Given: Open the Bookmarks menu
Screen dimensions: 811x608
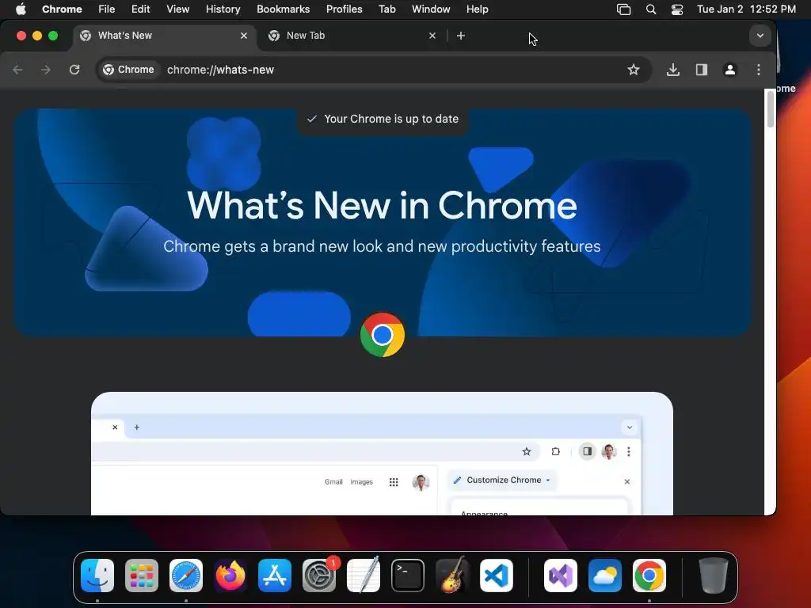Looking at the screenshot, I should [283, 9].
